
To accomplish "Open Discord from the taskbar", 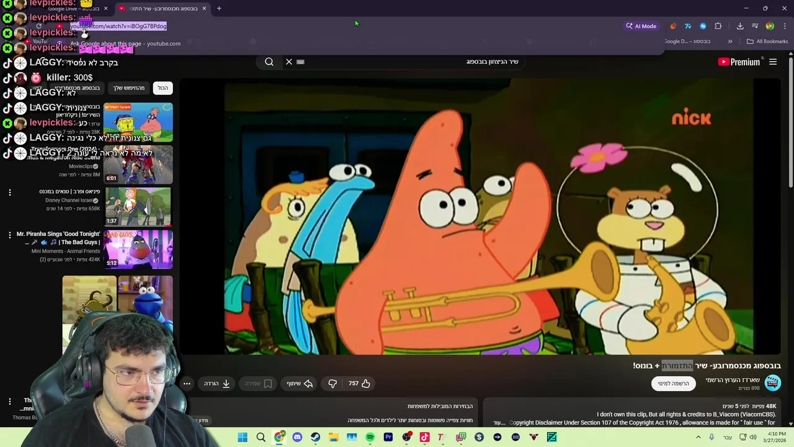I will click(297, 437).
